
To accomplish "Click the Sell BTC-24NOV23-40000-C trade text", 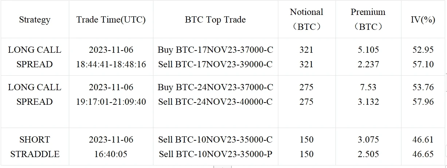I will point(215,102).
